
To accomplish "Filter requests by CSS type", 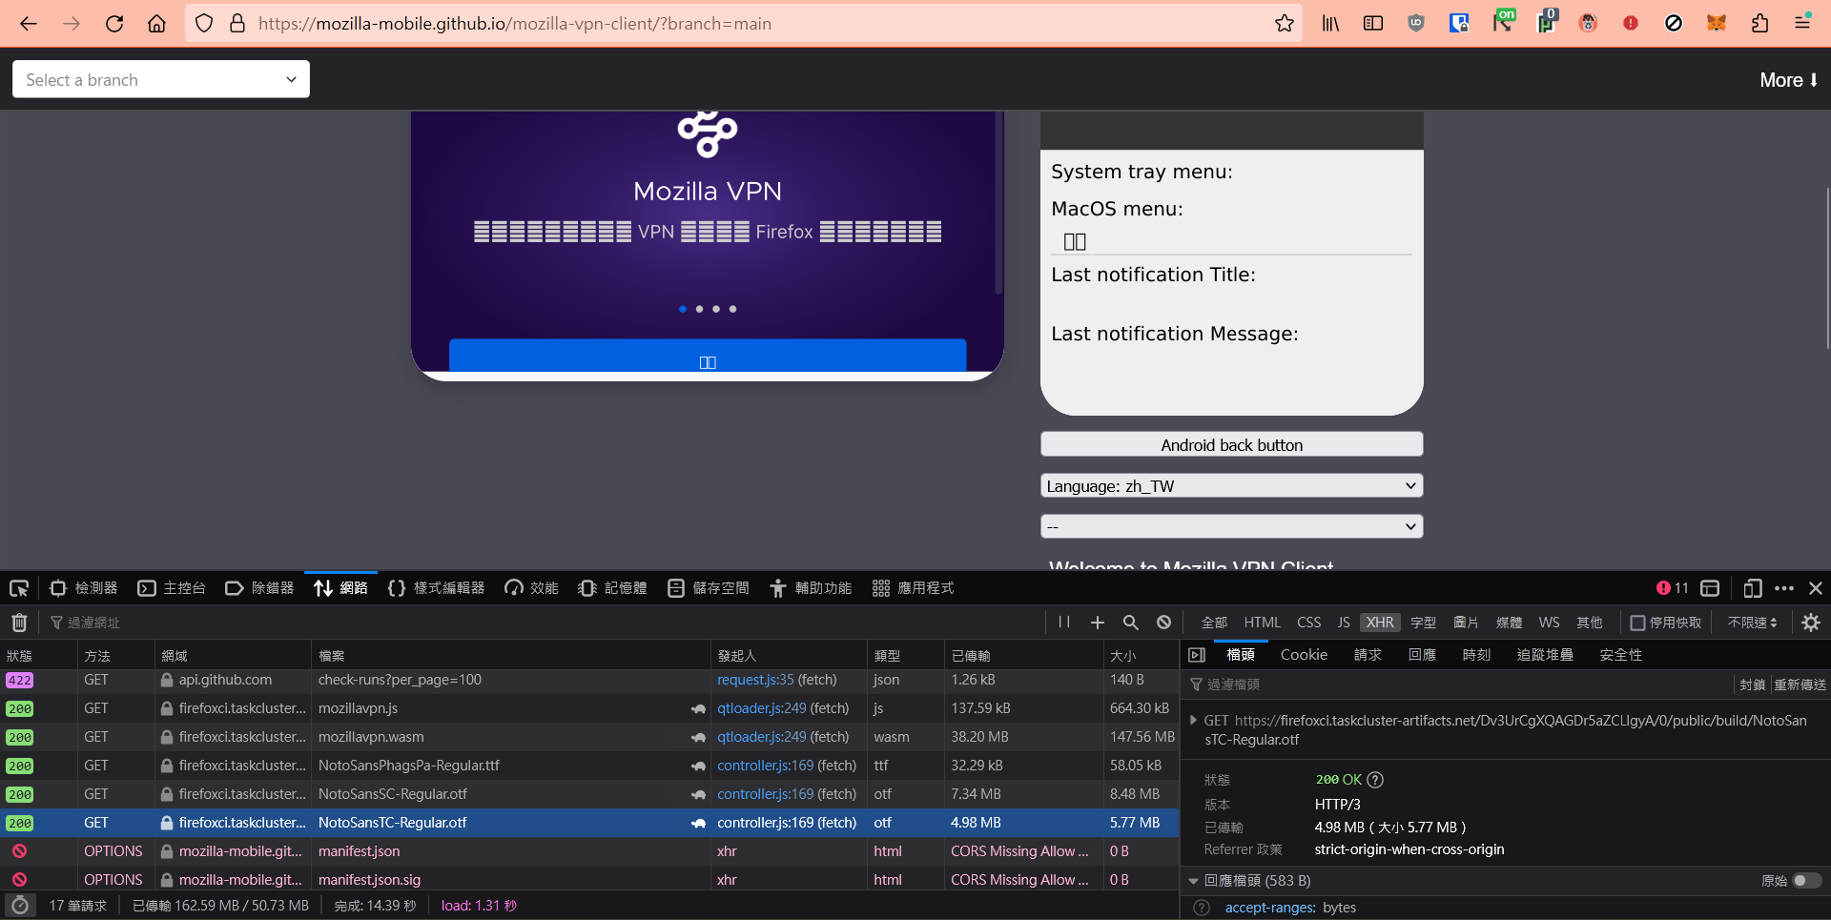I will click(1308, 623).
